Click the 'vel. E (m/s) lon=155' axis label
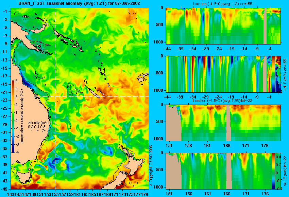289x197 pixels. (x=285, y=75)
